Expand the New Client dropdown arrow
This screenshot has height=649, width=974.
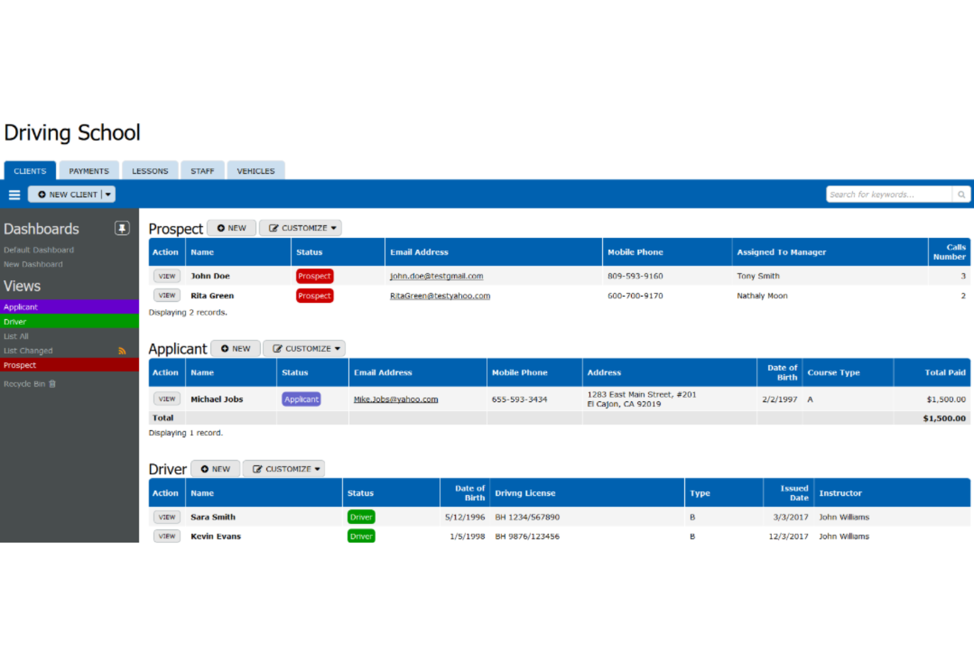click(108, 194)
